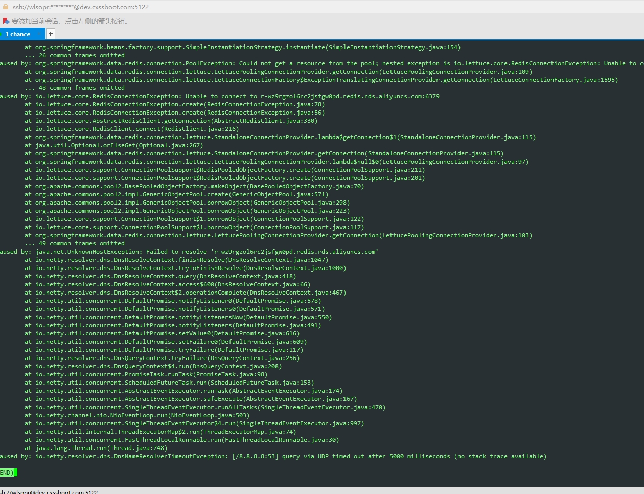Viewport: 644px width, 494px height.
Task: Click the status bar ssh connection text
Action: (49, 492)
